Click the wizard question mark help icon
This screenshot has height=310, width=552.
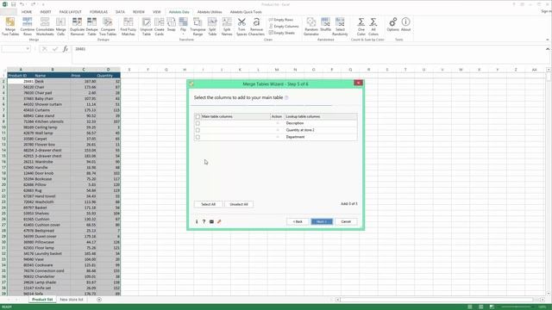(x=204, y=222)
